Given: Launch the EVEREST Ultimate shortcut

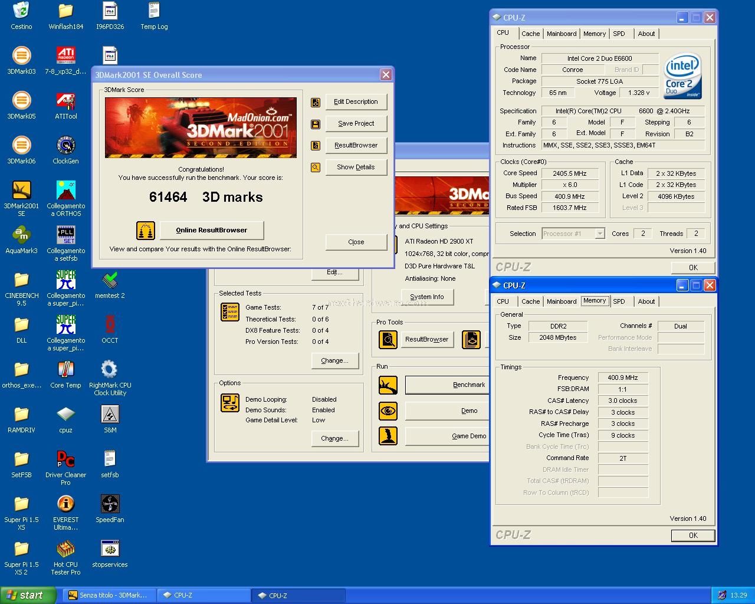Looking at the screenshot, I should tap(65, 504).
